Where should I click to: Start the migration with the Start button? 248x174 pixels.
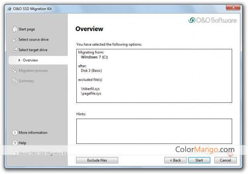pos(199,160)
